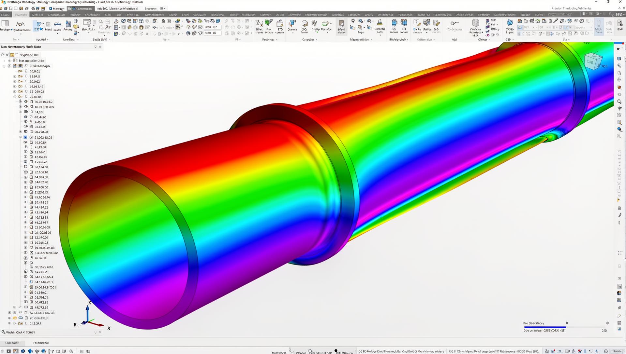Click the 'FTO conom' ribbon icon
This screenshot has width=626, height=354.
pyautogui.click(x=280, y=23)
